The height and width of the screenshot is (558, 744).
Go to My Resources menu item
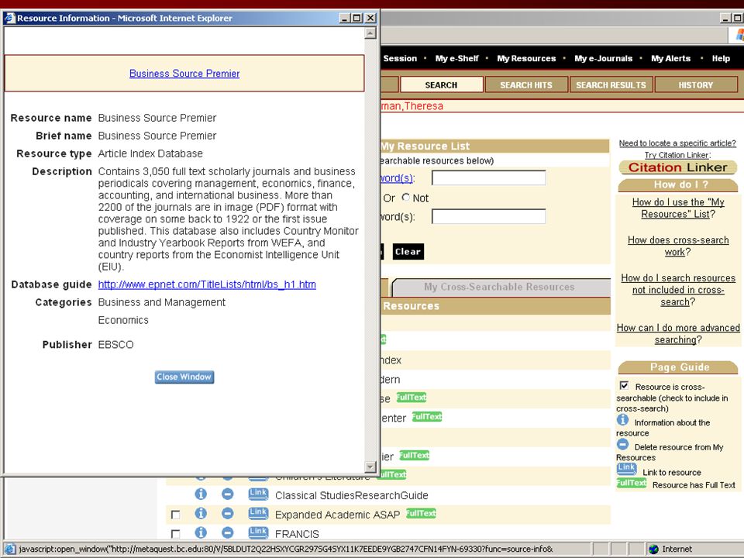point(526,58)
